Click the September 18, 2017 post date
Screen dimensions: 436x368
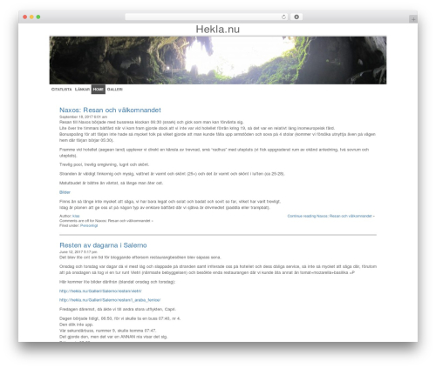83,117
